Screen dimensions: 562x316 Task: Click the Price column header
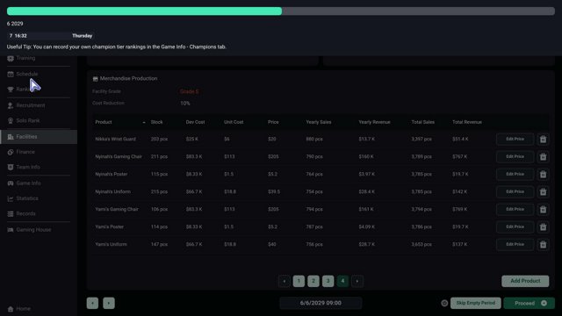[x=273, y=122]
